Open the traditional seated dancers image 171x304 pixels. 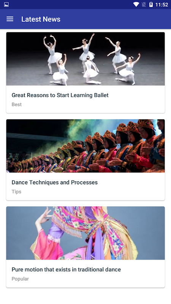(x=85, y=146)
